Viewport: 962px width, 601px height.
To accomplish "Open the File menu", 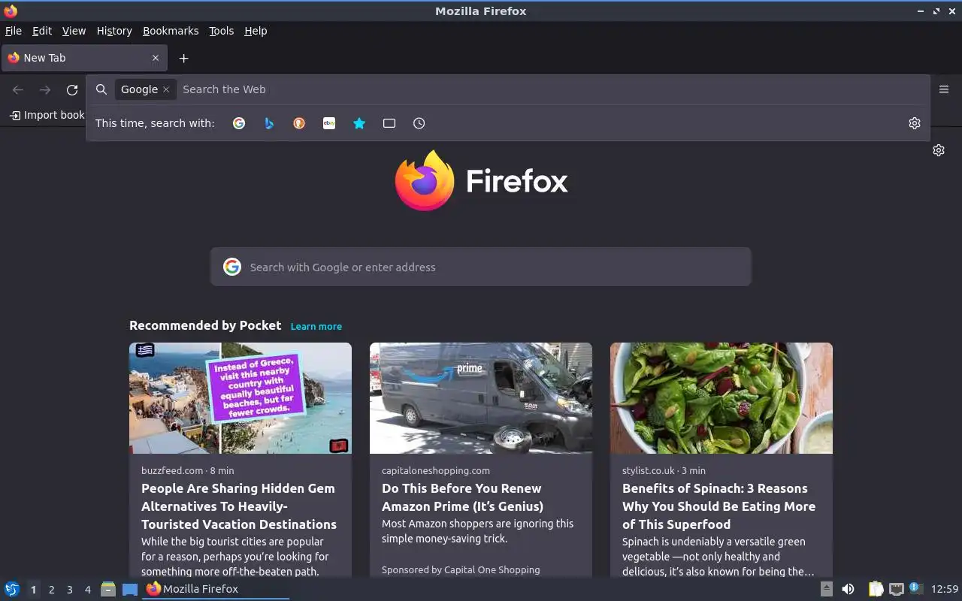I will (13, 31).
